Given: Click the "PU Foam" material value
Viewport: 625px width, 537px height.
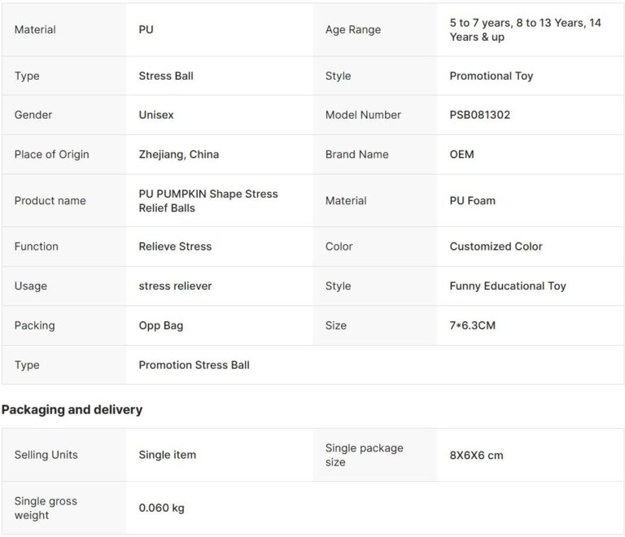Looking at the screenshot, I should pyautogui.click(x=472, y=200).
